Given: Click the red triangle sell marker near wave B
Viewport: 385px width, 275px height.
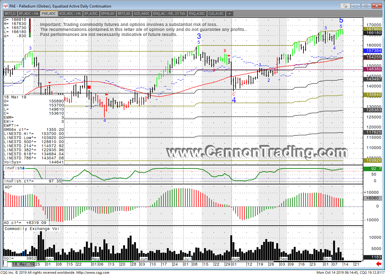Looking at the screenshot, I should point(229,56).
